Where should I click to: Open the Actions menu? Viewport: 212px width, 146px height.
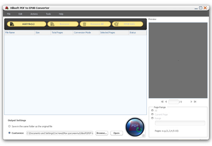34,14
